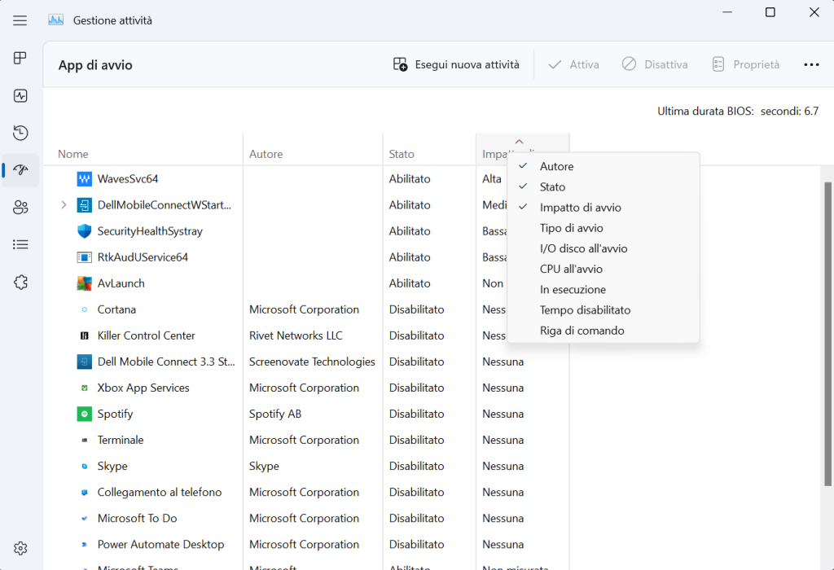Screen dimensions: 834x570
Task: Click the vertical scrollbar thumb
Action: [x=827, y=334]
